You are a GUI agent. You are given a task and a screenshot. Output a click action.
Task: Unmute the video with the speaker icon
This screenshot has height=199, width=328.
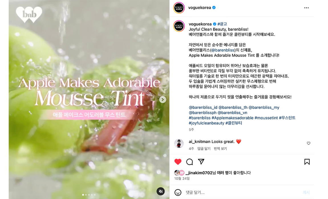(x=161, y=191)
